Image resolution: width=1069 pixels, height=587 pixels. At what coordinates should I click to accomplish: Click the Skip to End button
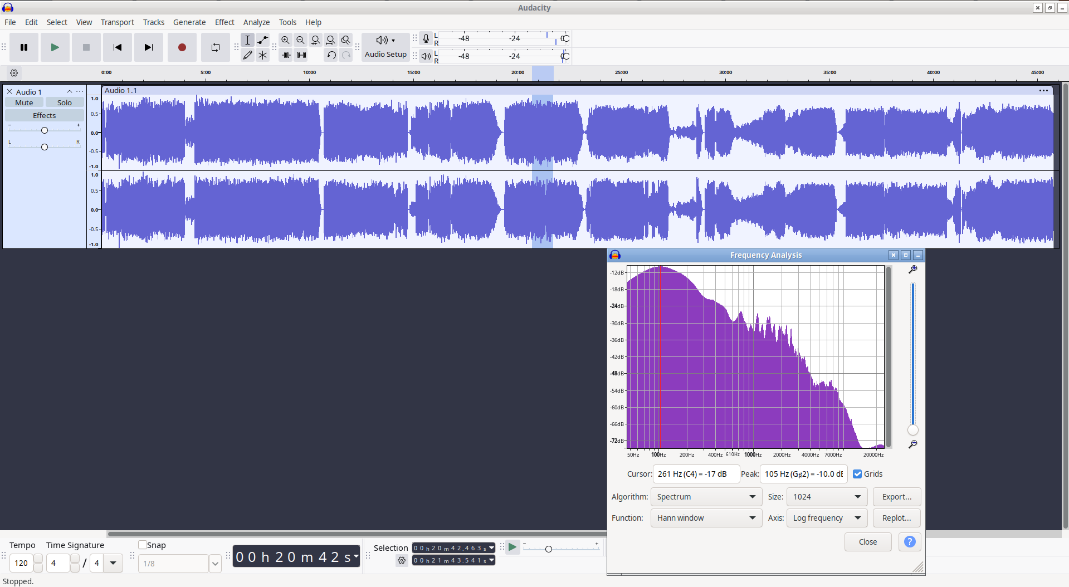pos(148,47)
